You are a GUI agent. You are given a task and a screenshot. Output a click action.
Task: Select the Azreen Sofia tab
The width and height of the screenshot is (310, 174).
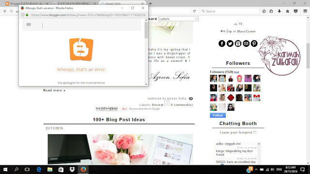122,3
